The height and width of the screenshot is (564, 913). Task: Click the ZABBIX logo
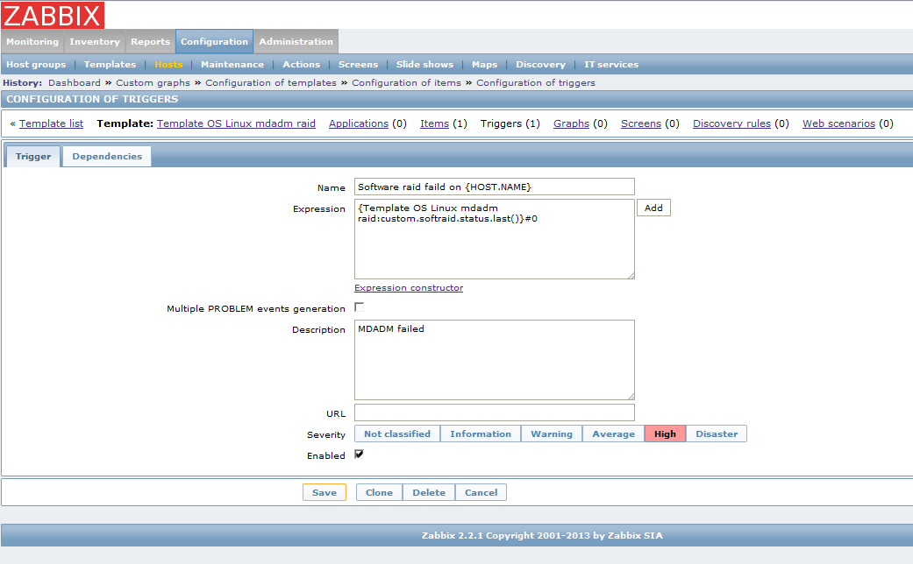click(x=53, y=15)
